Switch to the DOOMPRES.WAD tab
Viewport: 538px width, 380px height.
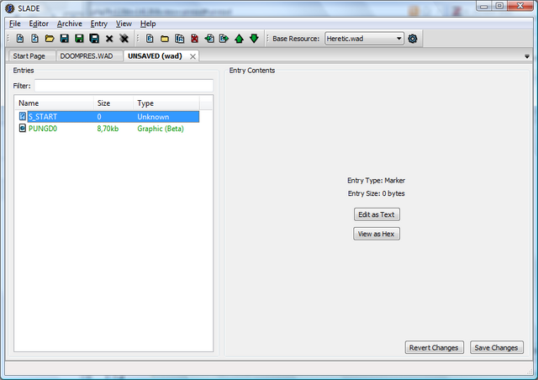[x=87, y=56]
